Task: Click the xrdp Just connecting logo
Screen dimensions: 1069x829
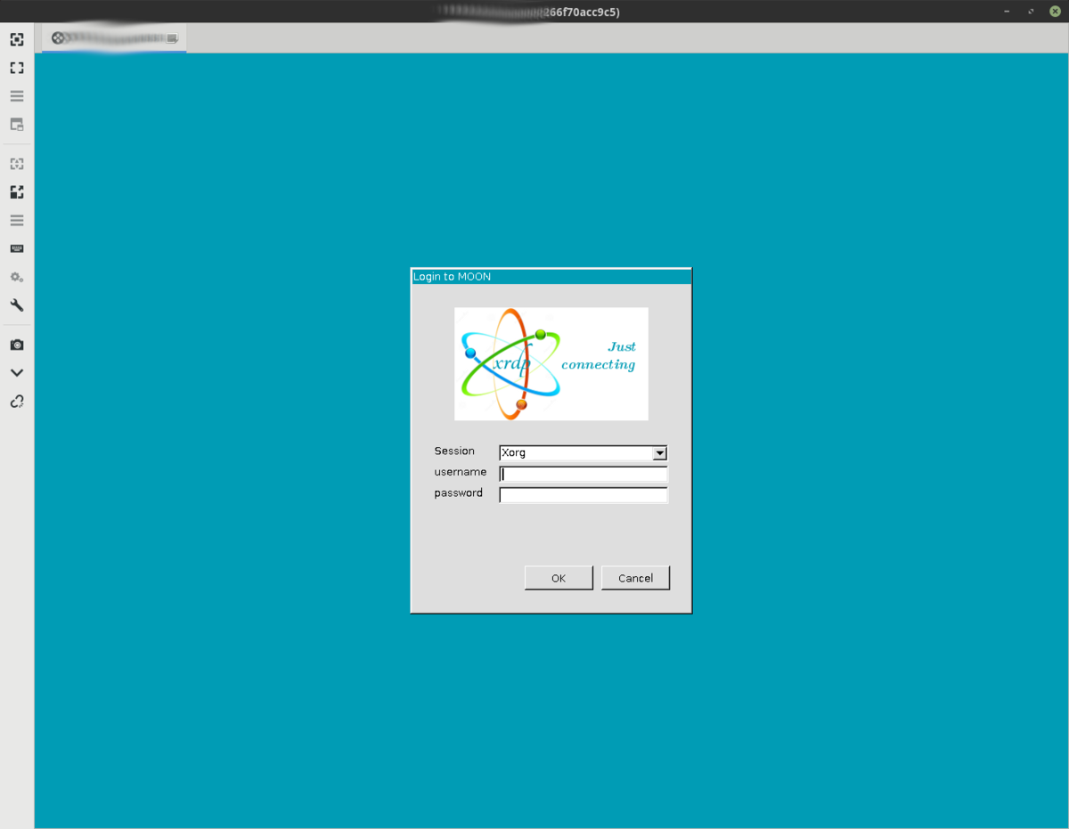Action: click(x=551, y=364)
